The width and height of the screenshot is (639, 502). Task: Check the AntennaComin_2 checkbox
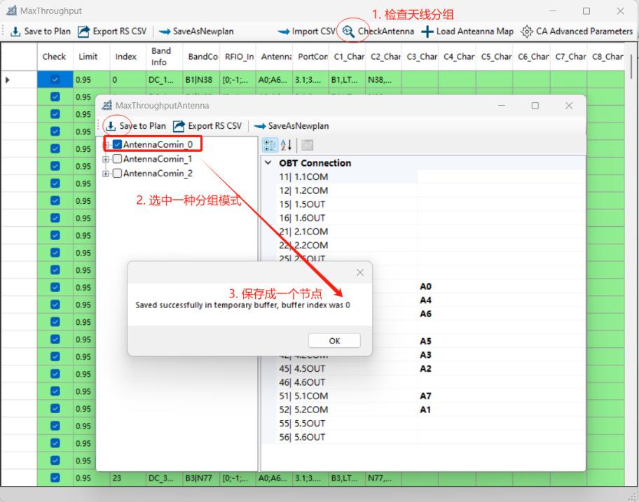(x=118, y=174)
